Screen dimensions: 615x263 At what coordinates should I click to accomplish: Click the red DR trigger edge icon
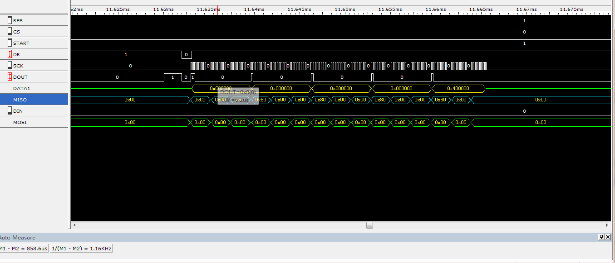pyautogui.click(x=10, y=54)
